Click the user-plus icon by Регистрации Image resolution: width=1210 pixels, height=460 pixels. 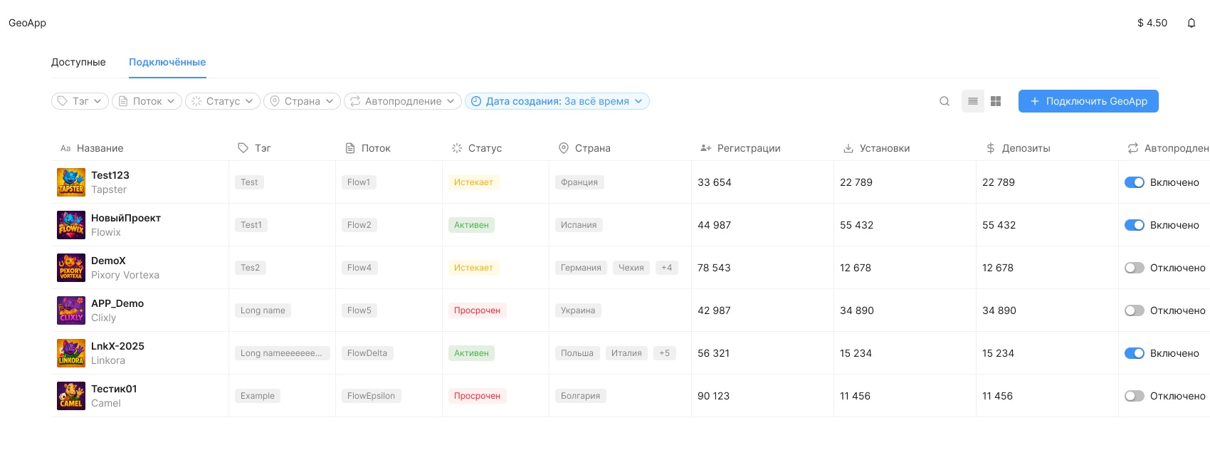click(706, 148)
